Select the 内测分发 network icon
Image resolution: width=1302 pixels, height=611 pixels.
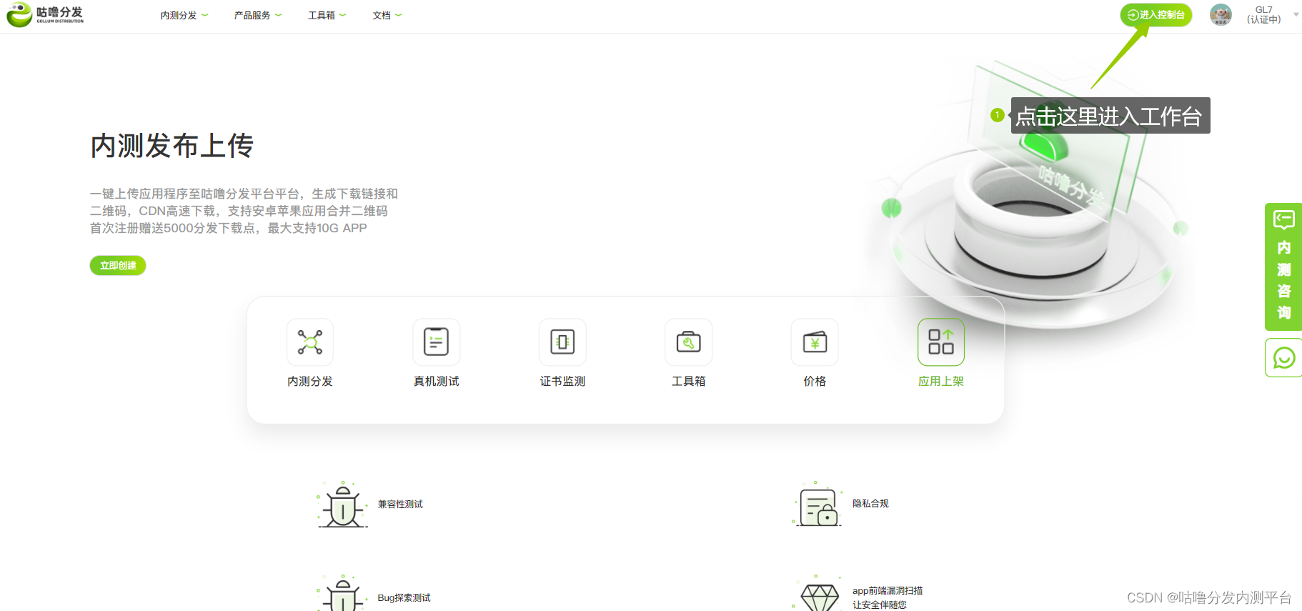[310, 342]
